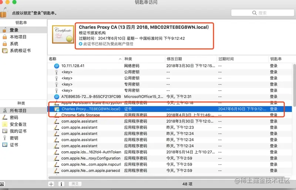Click the info (i) button in the bottom bar
Image resolution: width=296 pixels, height=190 pixels.
pyautogui.click(x=61, y=184)
